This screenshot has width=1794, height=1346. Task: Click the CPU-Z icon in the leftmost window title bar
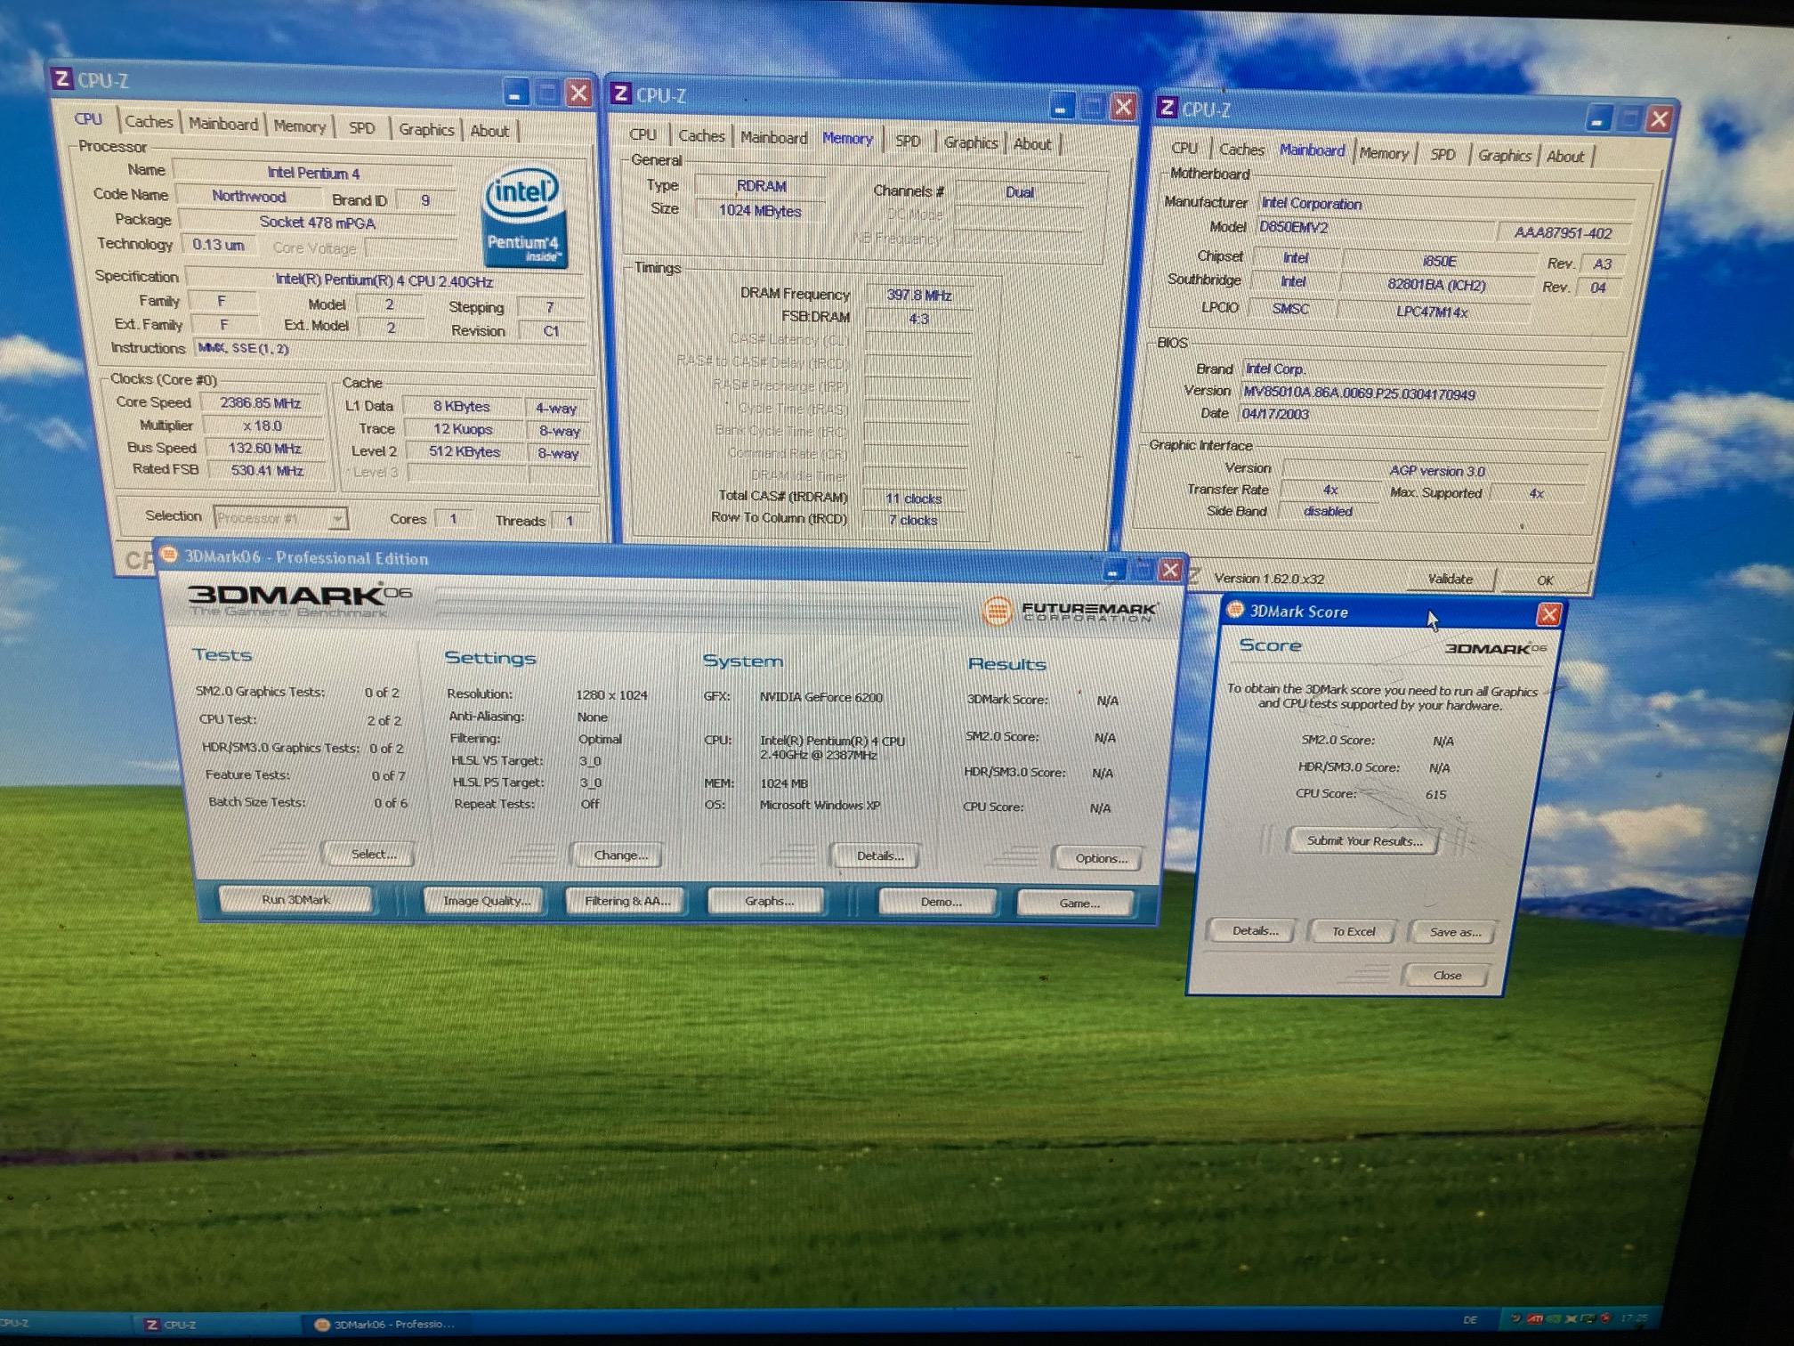(x=62, y=78)
